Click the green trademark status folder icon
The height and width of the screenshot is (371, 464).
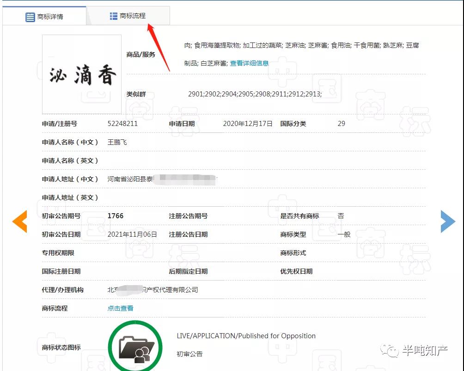(135, 347)
